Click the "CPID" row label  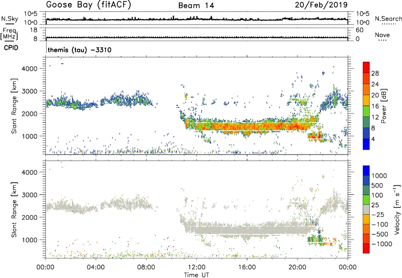pyautogui.click(x=11, y=48)
